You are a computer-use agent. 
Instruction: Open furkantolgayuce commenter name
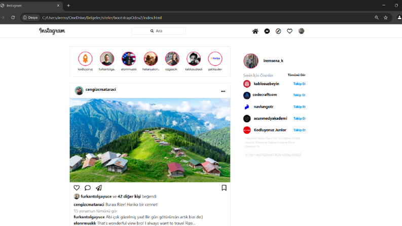point(89,217)
